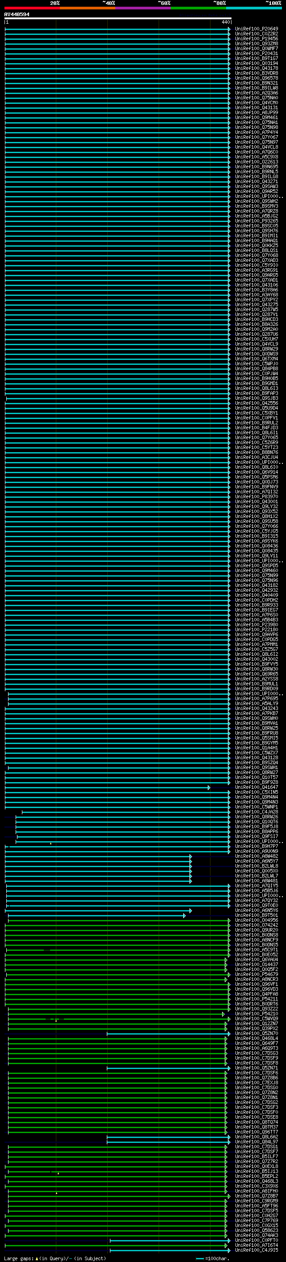Click the purple ~60% identity legend segment
The height and width of the screenshot is (1262, 286).
(x=143, y=8)
